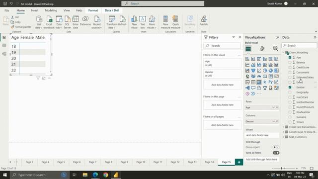Image resolution: width=318 pixels, height=179 pixels.
Task: Adjust the zoom slider
Action: [x=282, y=168]
